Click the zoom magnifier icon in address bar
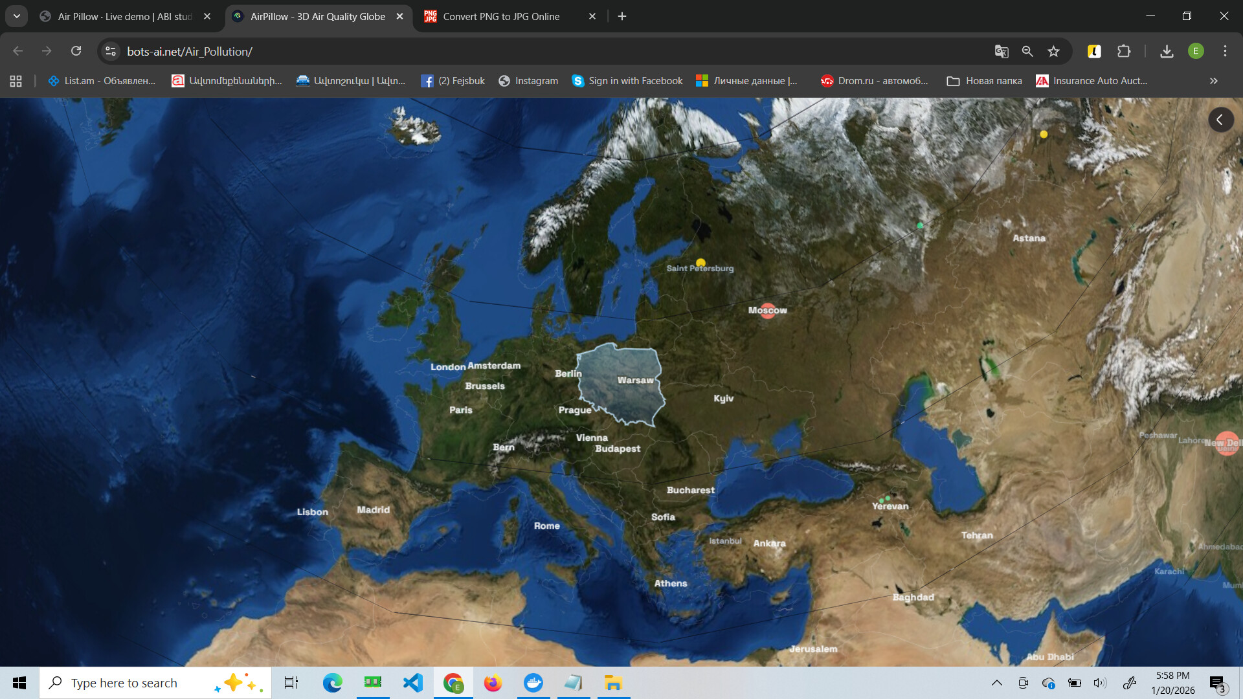The height and width of the screenshot is (699, 1243). pyautogui.click(x=1027, y=52)
